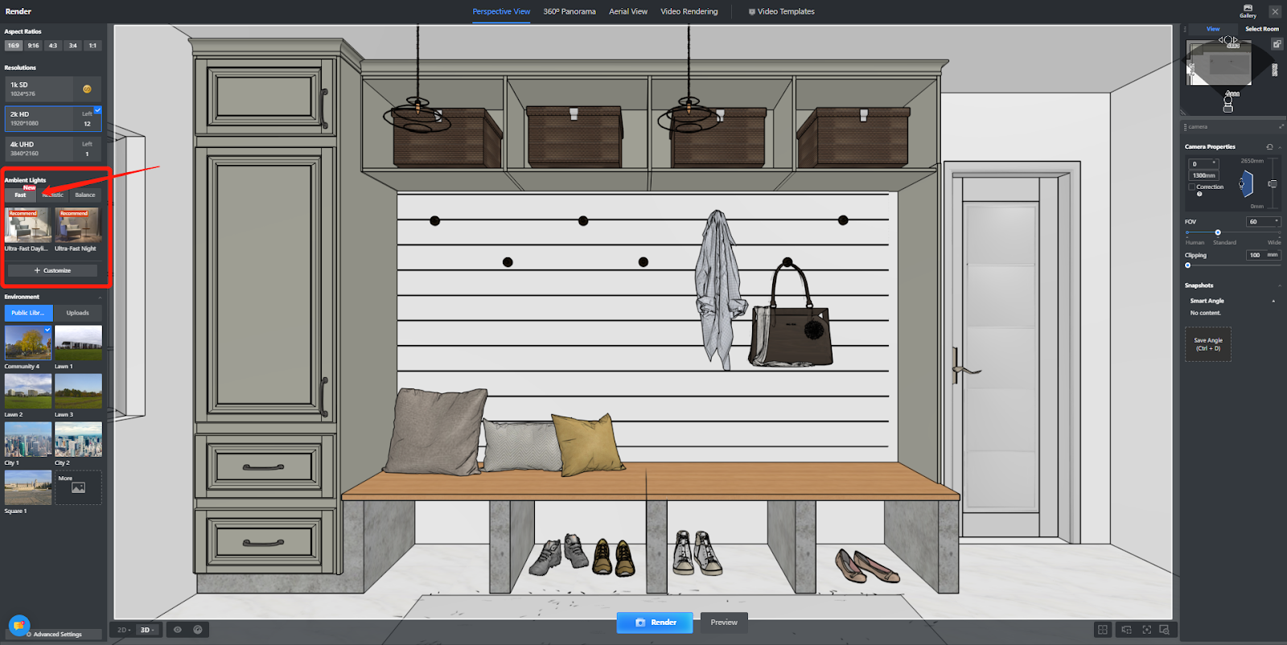Click the eye visibility icon in bottom toolbar
The image size is (1287, 645).
(x=178, y=630)
